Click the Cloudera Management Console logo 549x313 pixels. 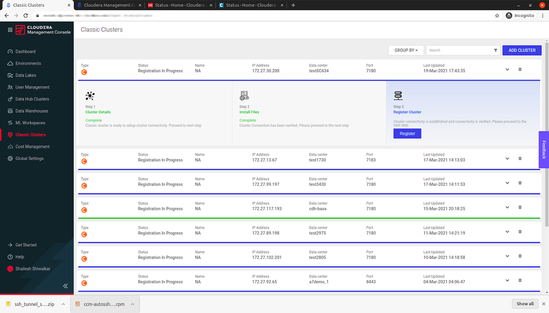pyautogui.click(x=43, y=30)
